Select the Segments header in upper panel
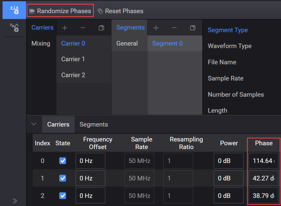The height and width of the screenshot is (206, 281). 130,27
